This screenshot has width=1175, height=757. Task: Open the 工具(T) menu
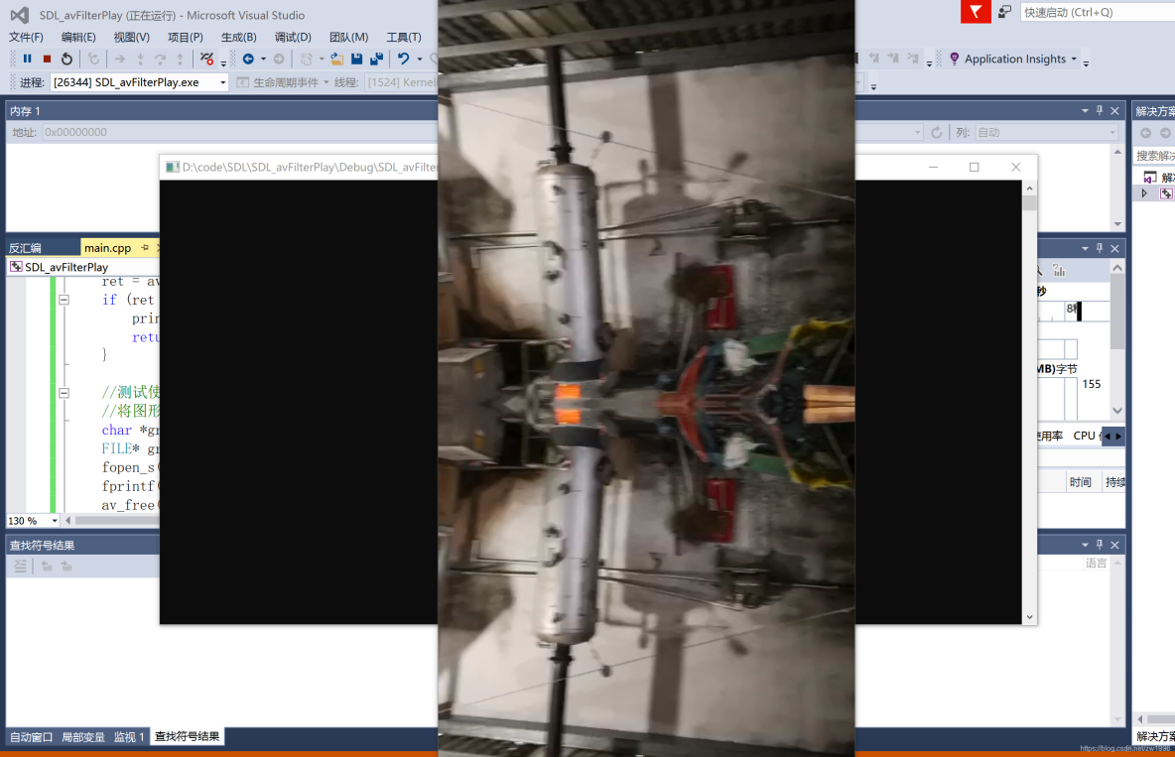tap(403, 37)
